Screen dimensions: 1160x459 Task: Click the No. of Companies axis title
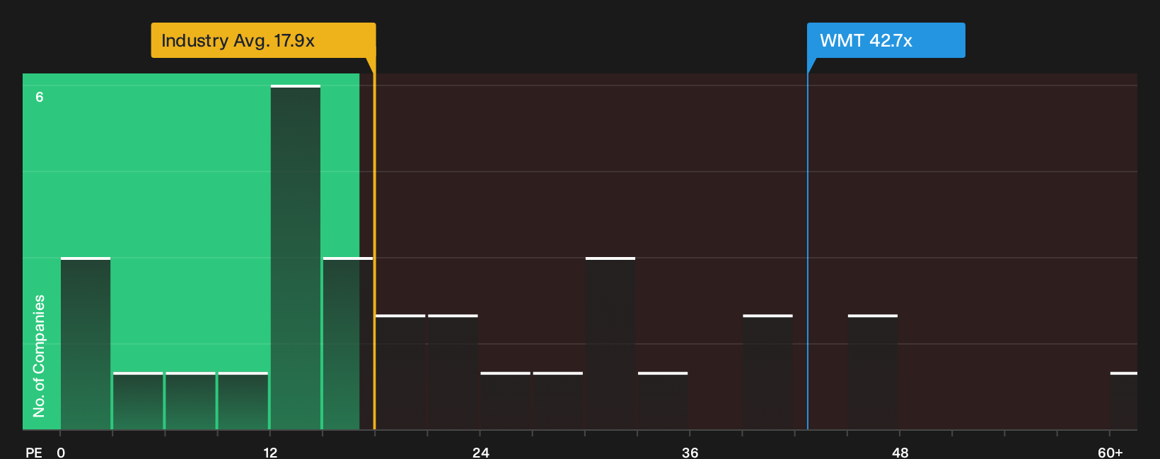click(x=39, y=355)
